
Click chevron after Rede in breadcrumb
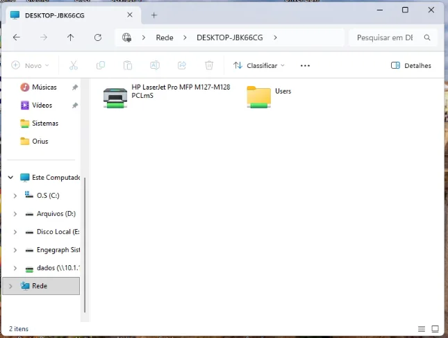[x=185, y=37]
